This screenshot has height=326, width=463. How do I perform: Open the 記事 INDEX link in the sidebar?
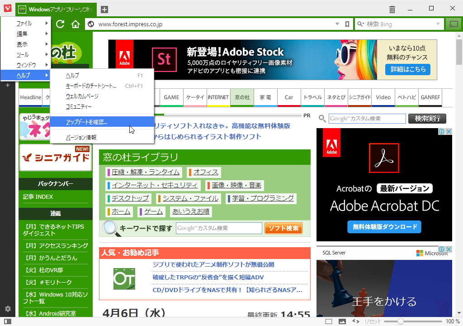38,197
